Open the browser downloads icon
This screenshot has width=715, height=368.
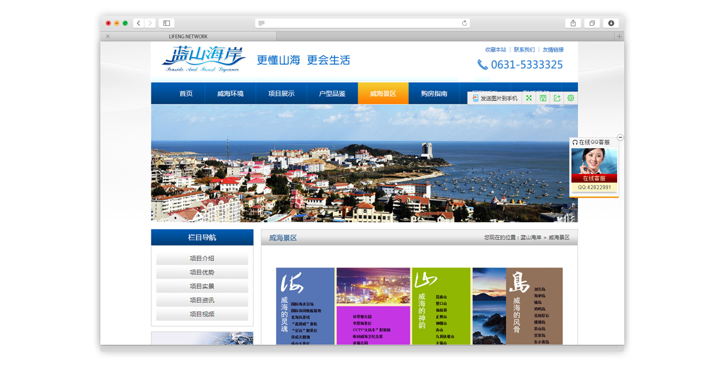pos(611,23)
